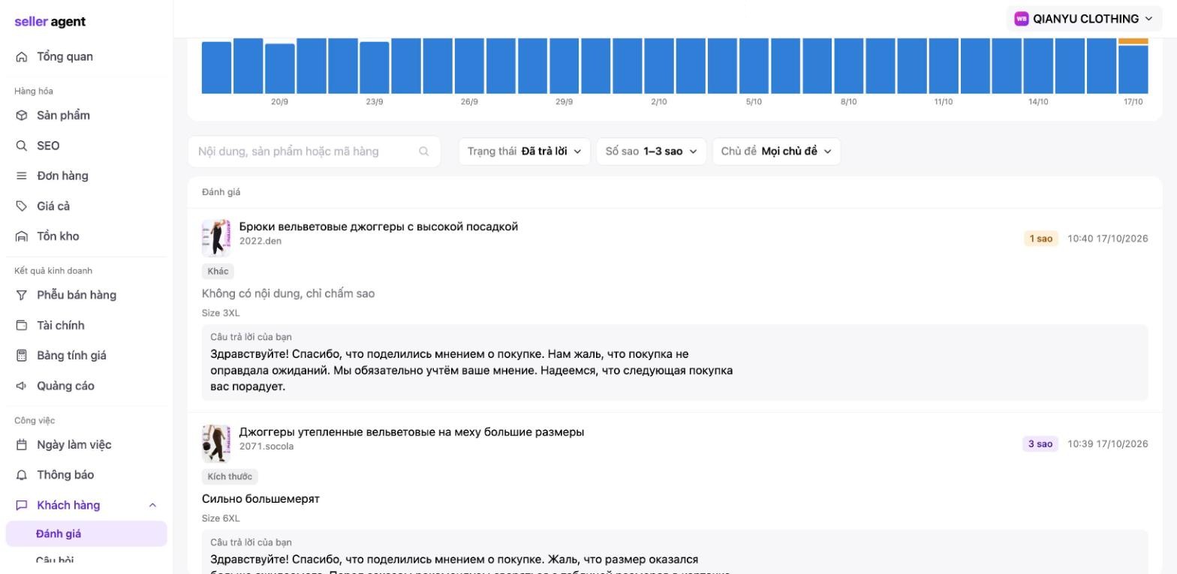Open Tổng quan in sidebar
Image resolution: width=1177 pixels, height=574 pixels.
86,57
